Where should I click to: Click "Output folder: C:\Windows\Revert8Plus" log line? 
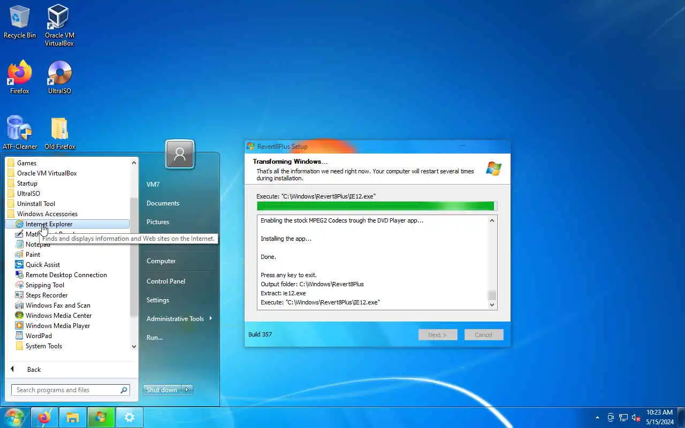[x=312, y=284]
